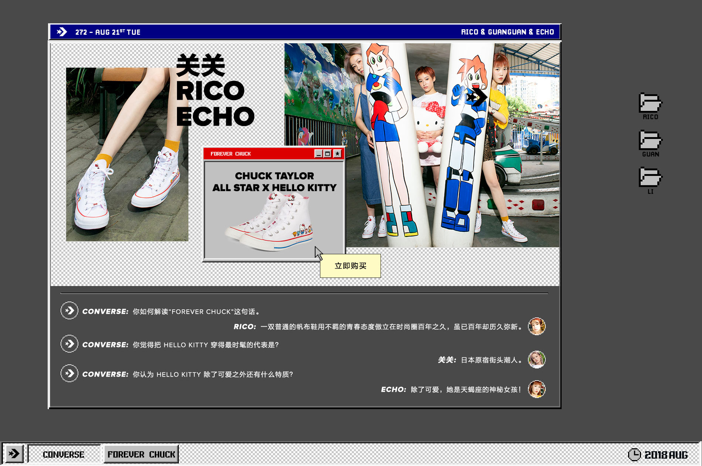This screenshot has width=702, height=466.
Task: Click the 2018 AUG date in the taskbar
Action: pos(666,455)
